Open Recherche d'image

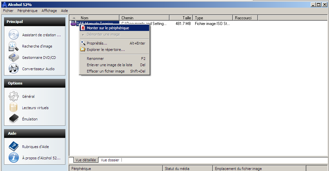click(x=37, y=46)
